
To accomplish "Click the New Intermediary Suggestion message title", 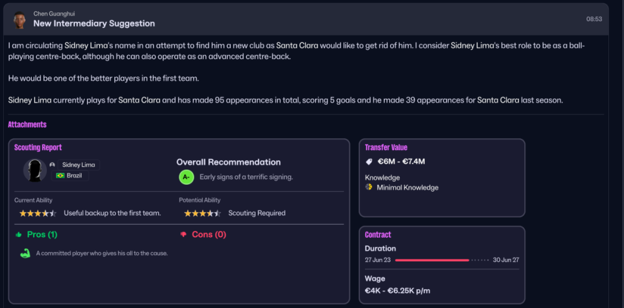I will pos(94,24).
